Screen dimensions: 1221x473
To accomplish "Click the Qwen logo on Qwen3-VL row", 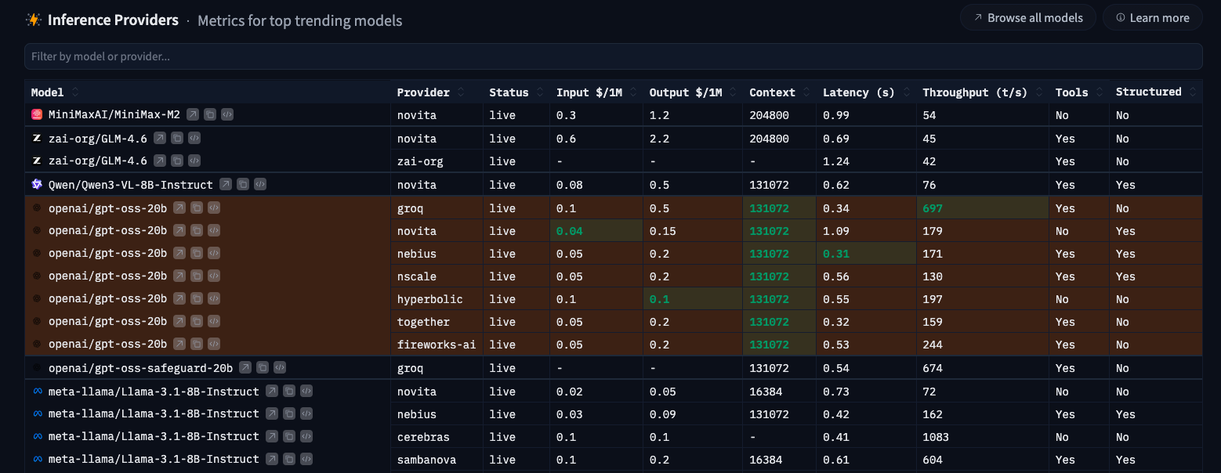I will tap(37, 184).
